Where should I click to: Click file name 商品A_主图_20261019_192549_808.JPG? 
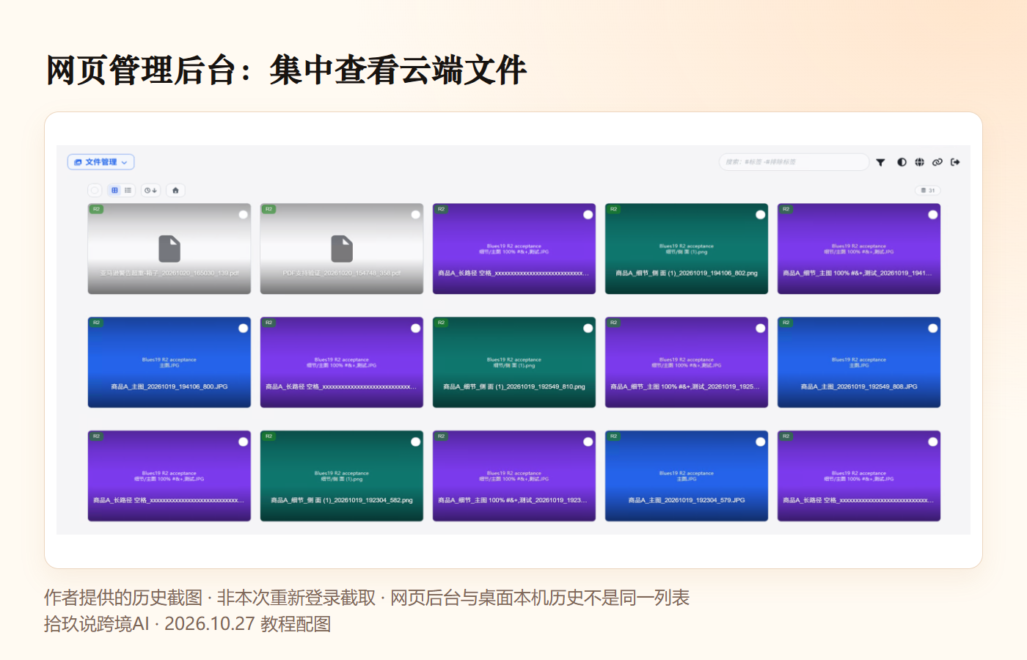[x=859, y=387]
